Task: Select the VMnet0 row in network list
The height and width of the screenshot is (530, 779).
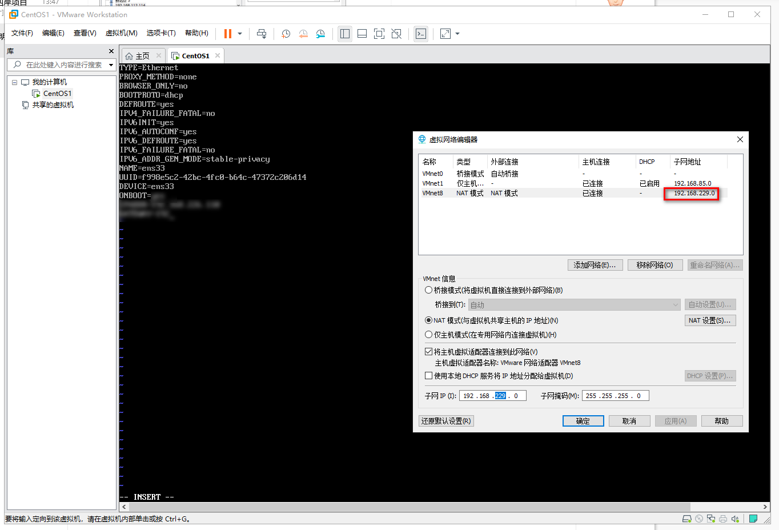Action: coord(573,174)
